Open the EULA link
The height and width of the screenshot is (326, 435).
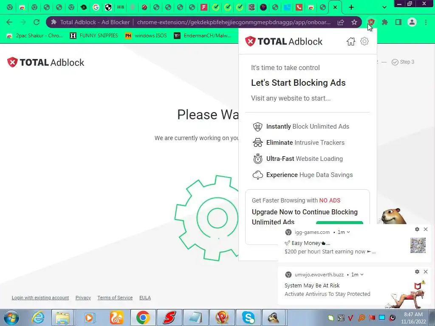tap(145, 298)
